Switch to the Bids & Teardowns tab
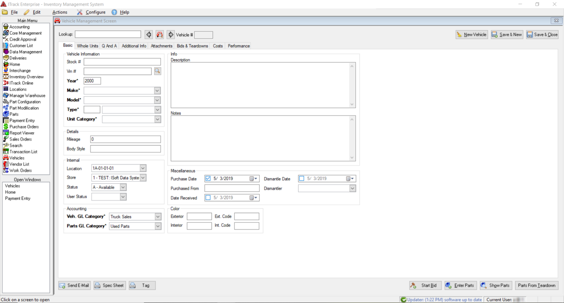This screenshot has width=564, height=303. [x=192, y=46]
